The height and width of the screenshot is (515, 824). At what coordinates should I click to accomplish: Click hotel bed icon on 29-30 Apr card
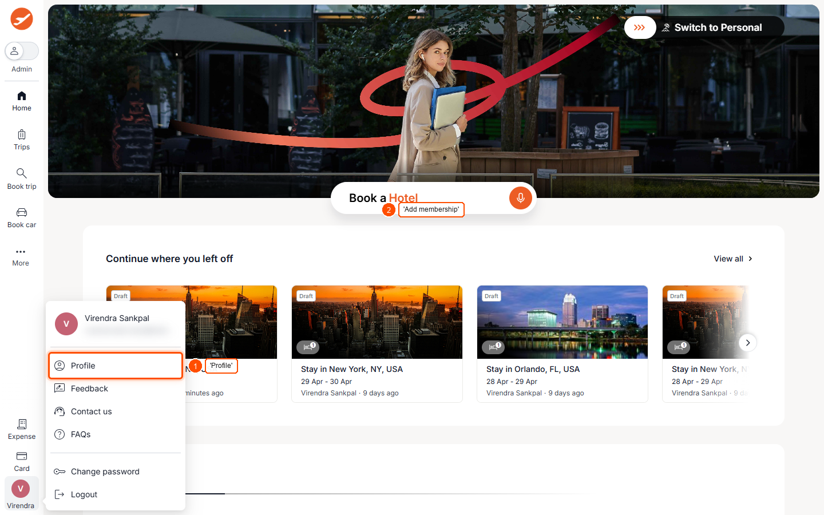tap(307, 347)
